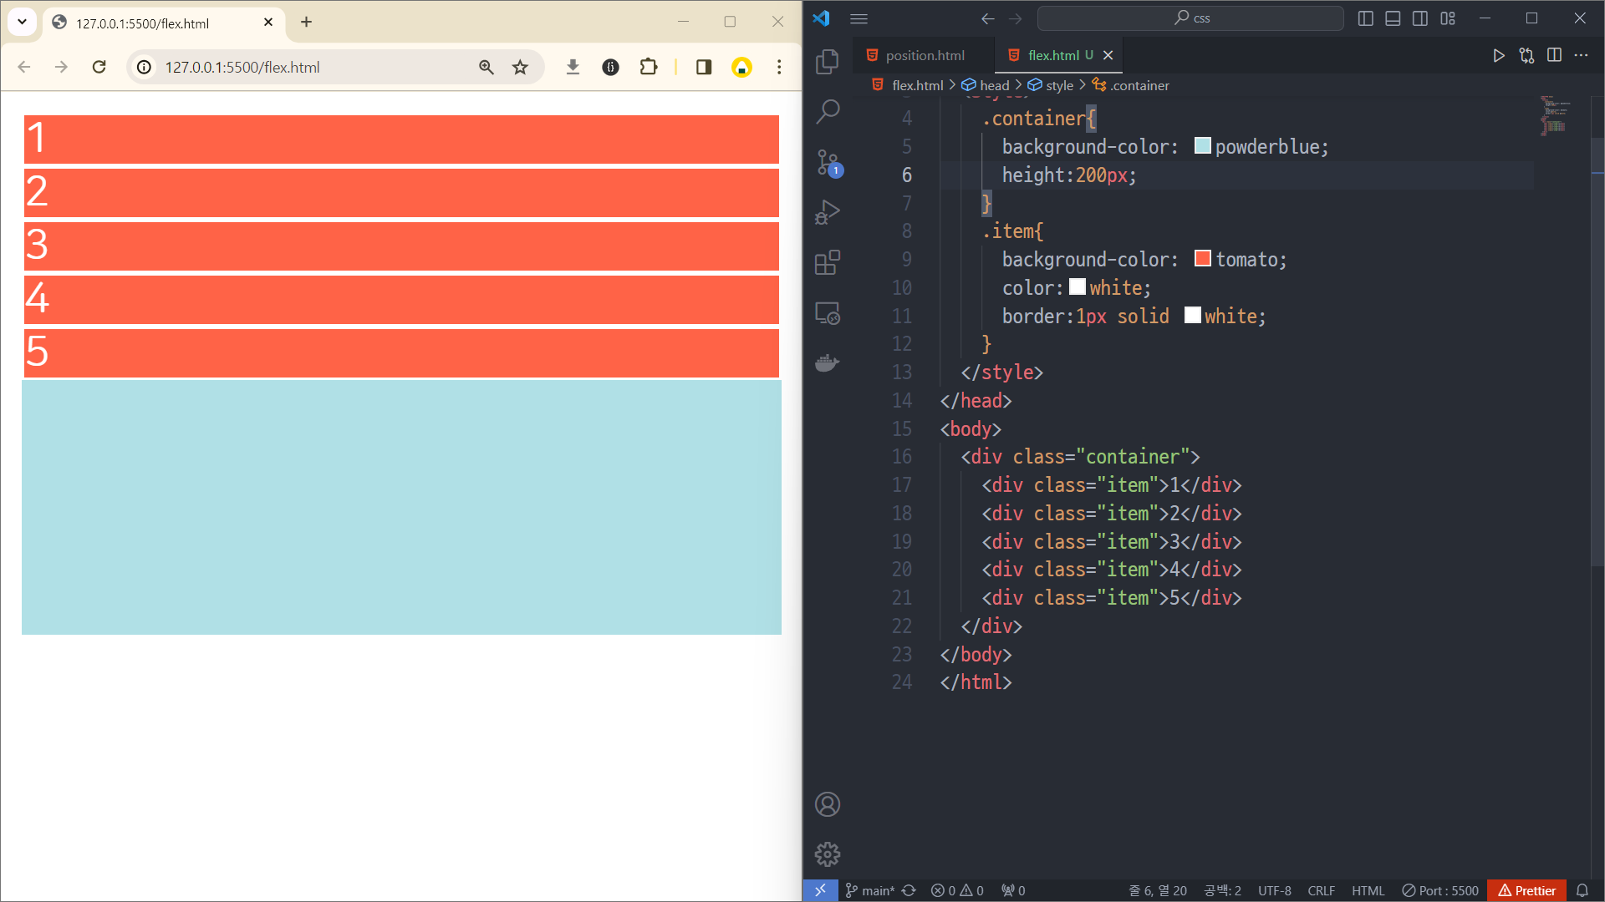Toggle the bottom panel layout button
Viewport: 1605px width, 902px height.
coord(1393,18)
